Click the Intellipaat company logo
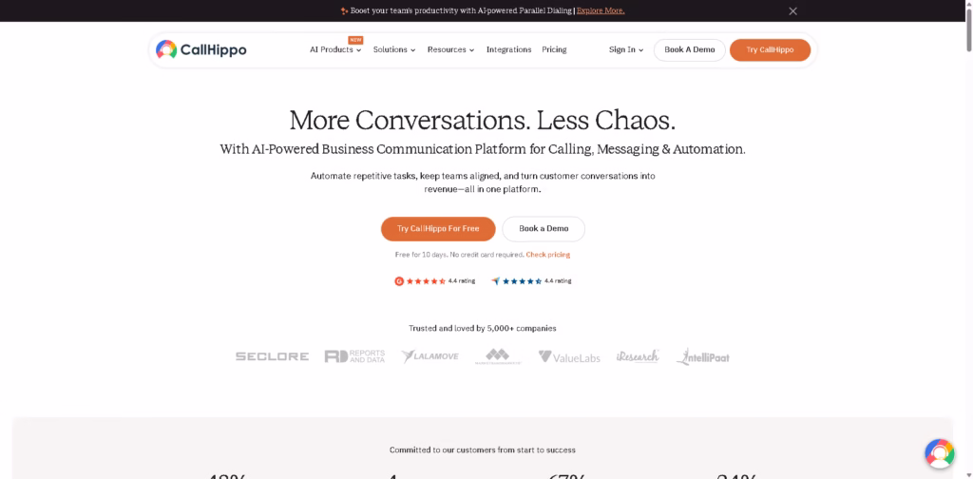 (x=703, y=356)
